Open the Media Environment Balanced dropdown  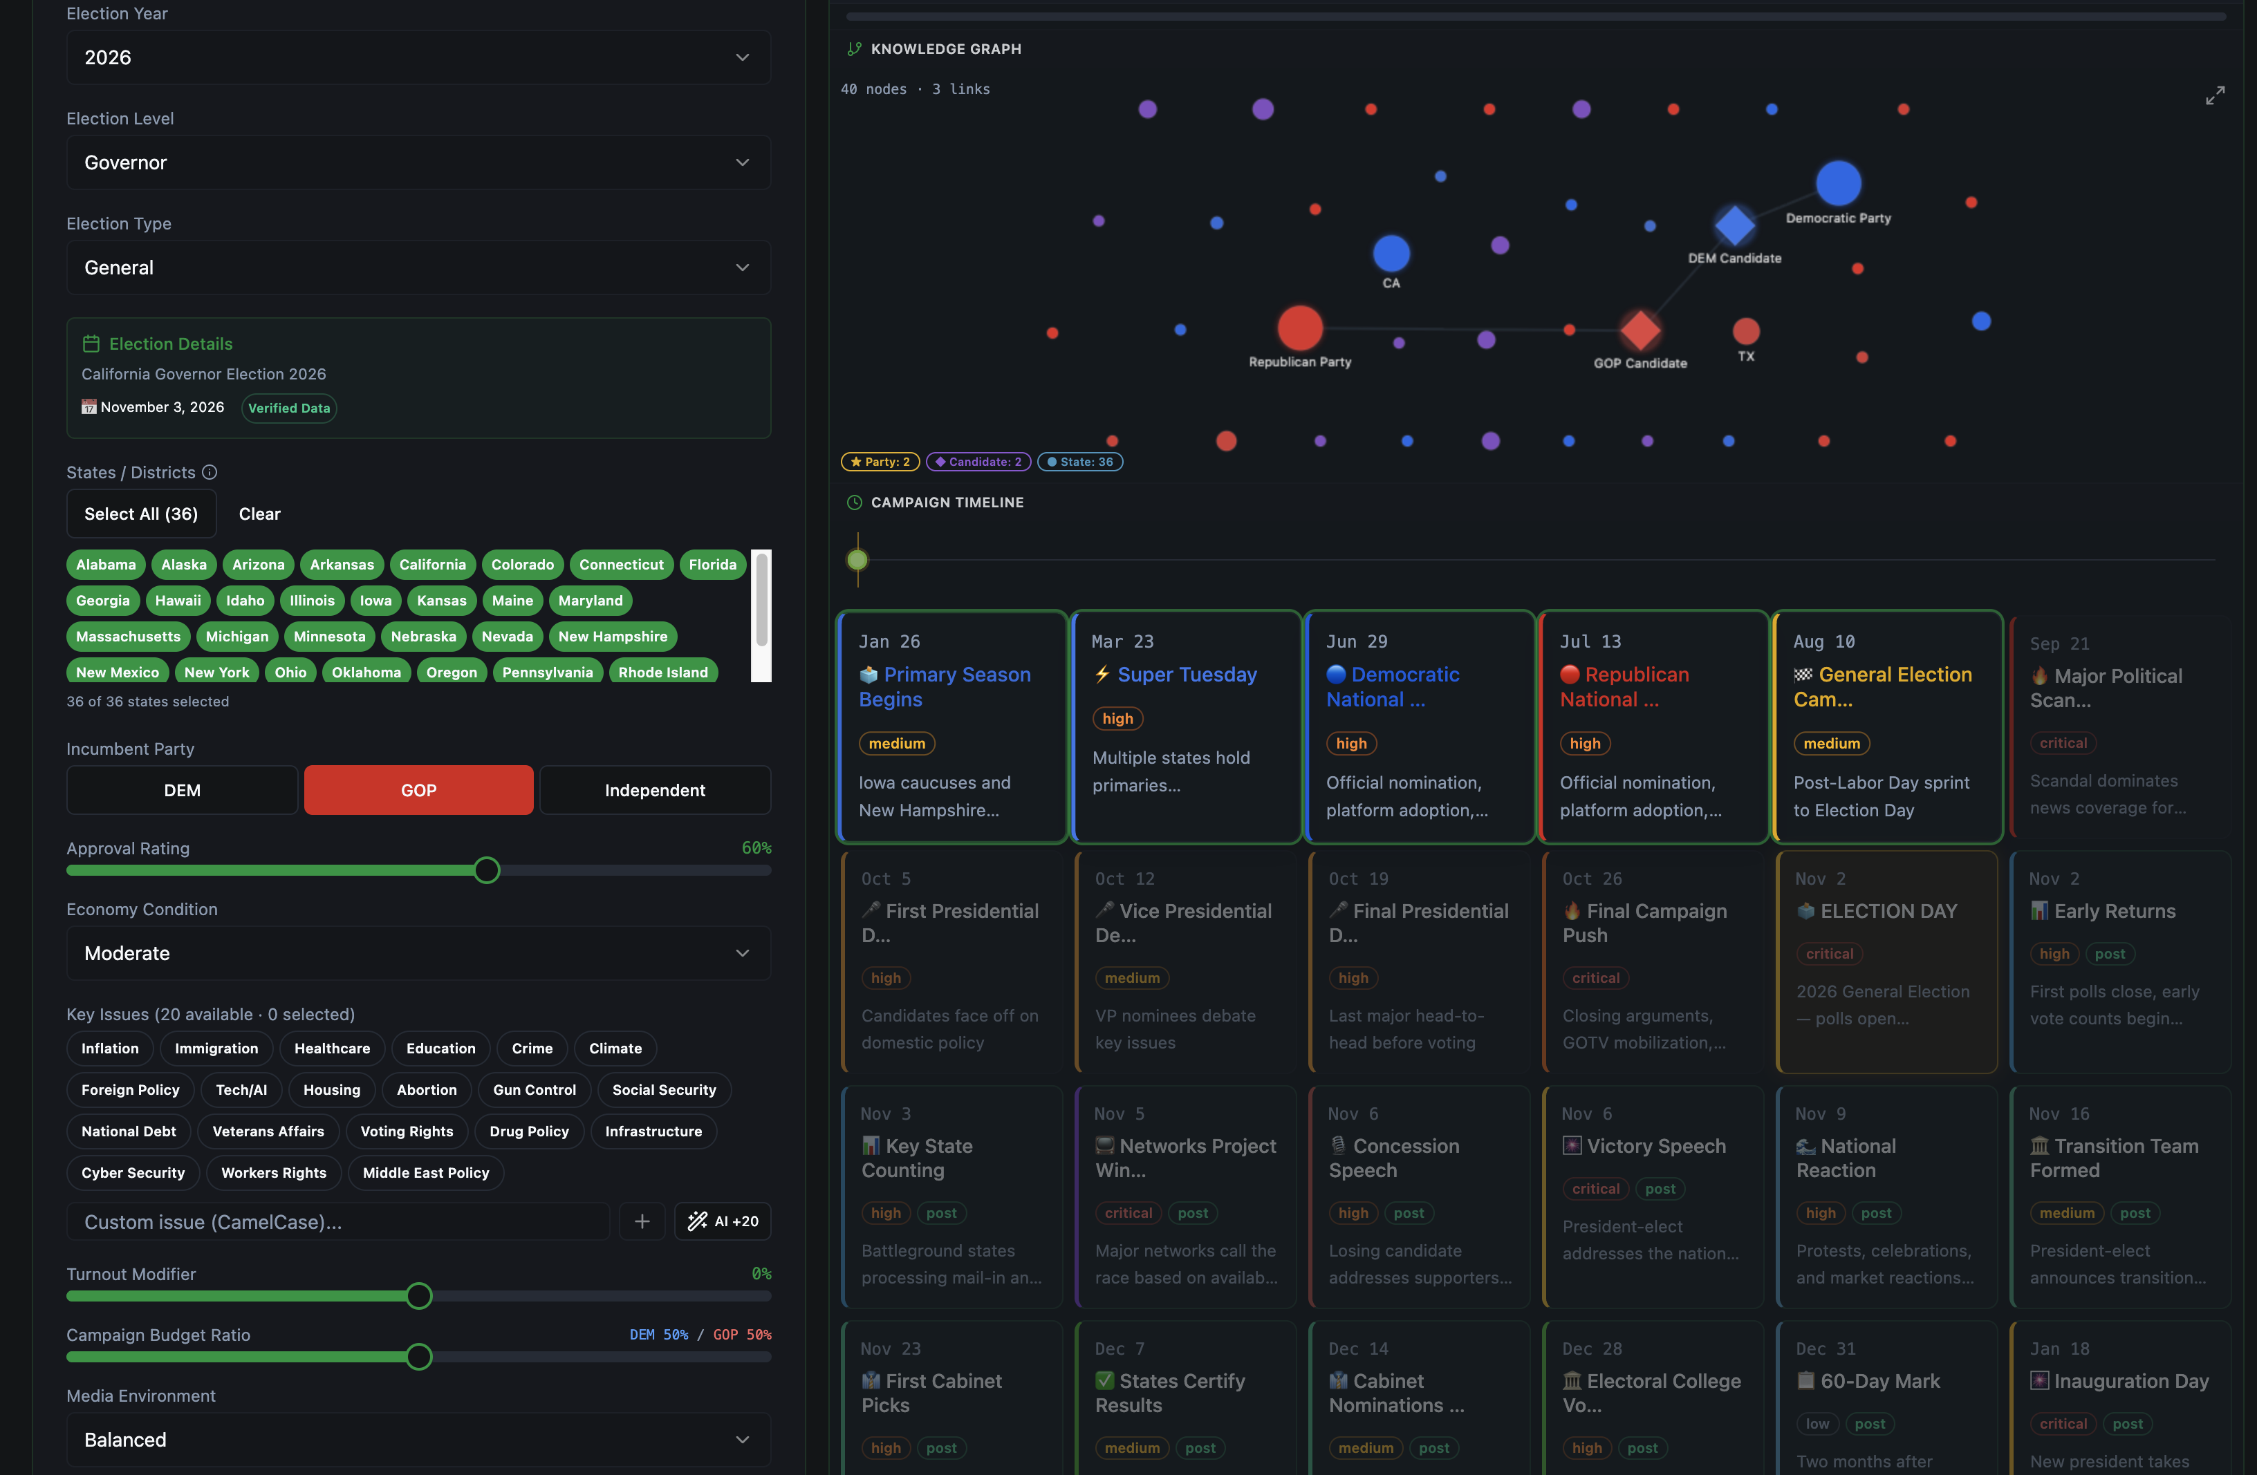click(418, 1440)
